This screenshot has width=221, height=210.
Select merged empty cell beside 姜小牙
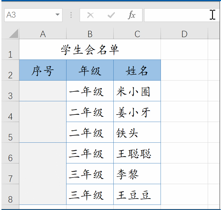(x=43, y=122)
